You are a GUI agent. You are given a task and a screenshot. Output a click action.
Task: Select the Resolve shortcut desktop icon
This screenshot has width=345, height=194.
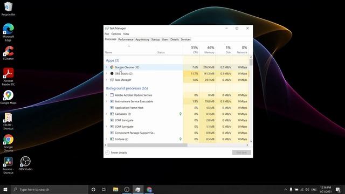pos(8,165)
